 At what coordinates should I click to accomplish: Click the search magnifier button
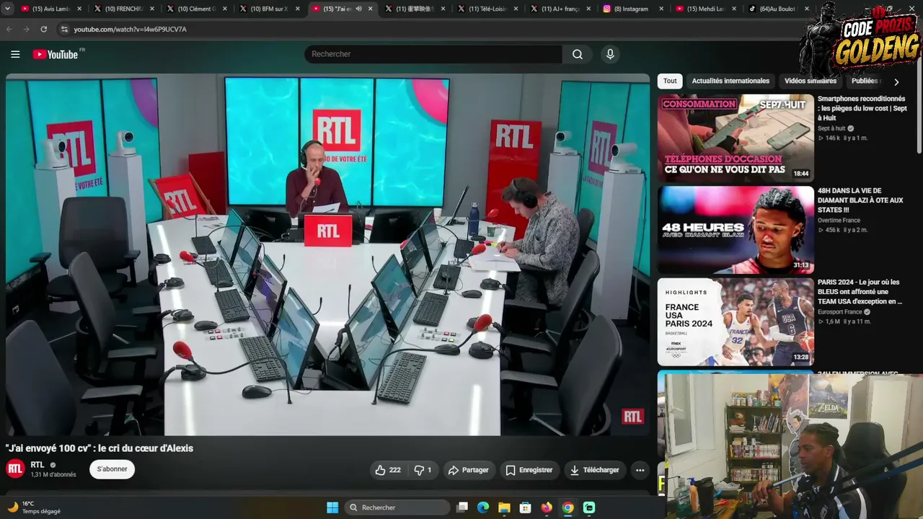tap(578, 54)
